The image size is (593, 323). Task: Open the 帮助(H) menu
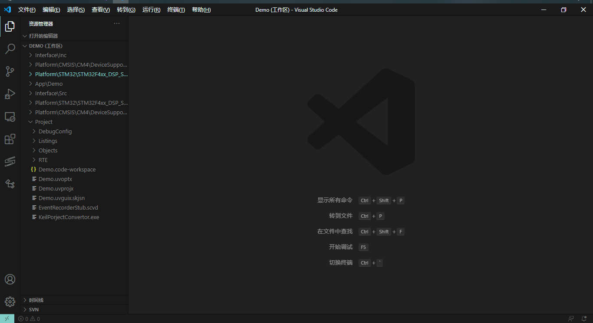coord(201,10)
